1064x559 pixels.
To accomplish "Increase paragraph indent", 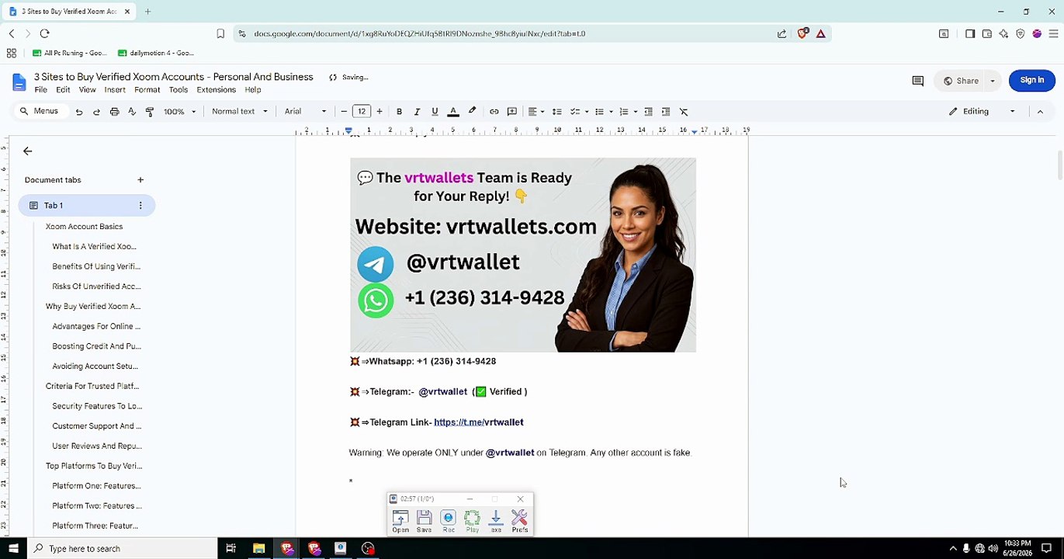I will click(666, 112).
